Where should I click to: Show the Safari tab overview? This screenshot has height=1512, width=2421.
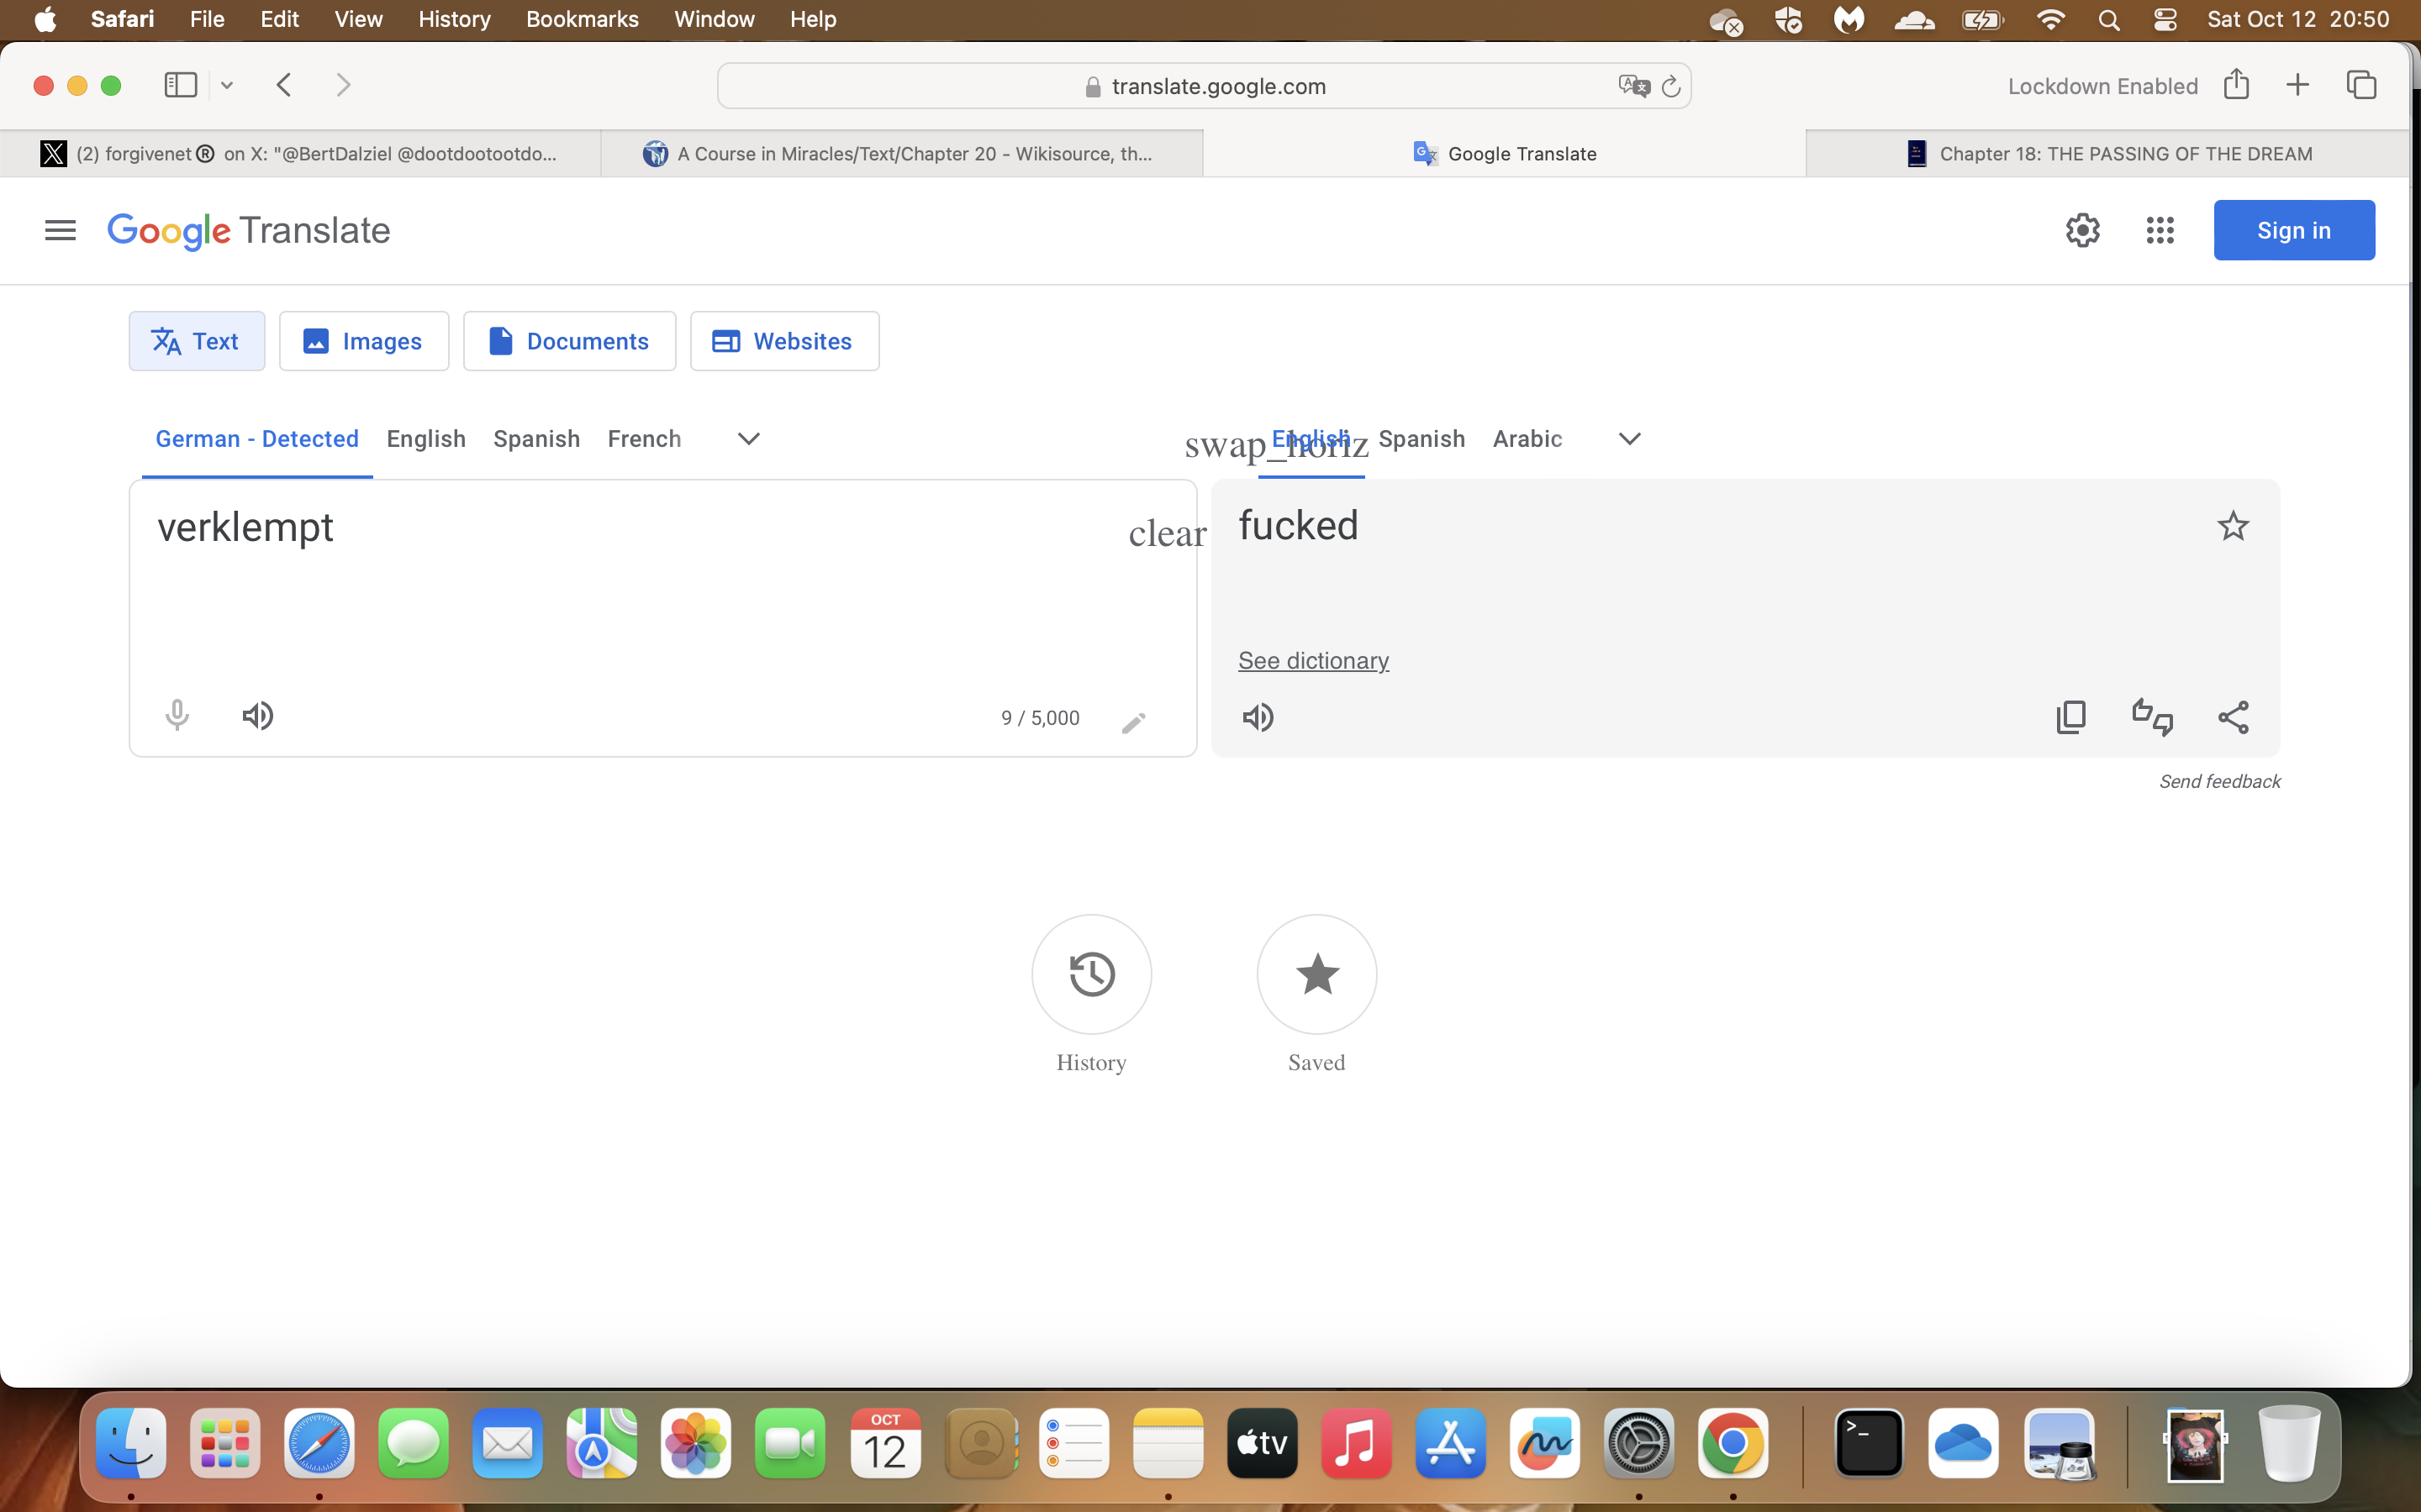pyautogui.click(x=2361, y=85)
